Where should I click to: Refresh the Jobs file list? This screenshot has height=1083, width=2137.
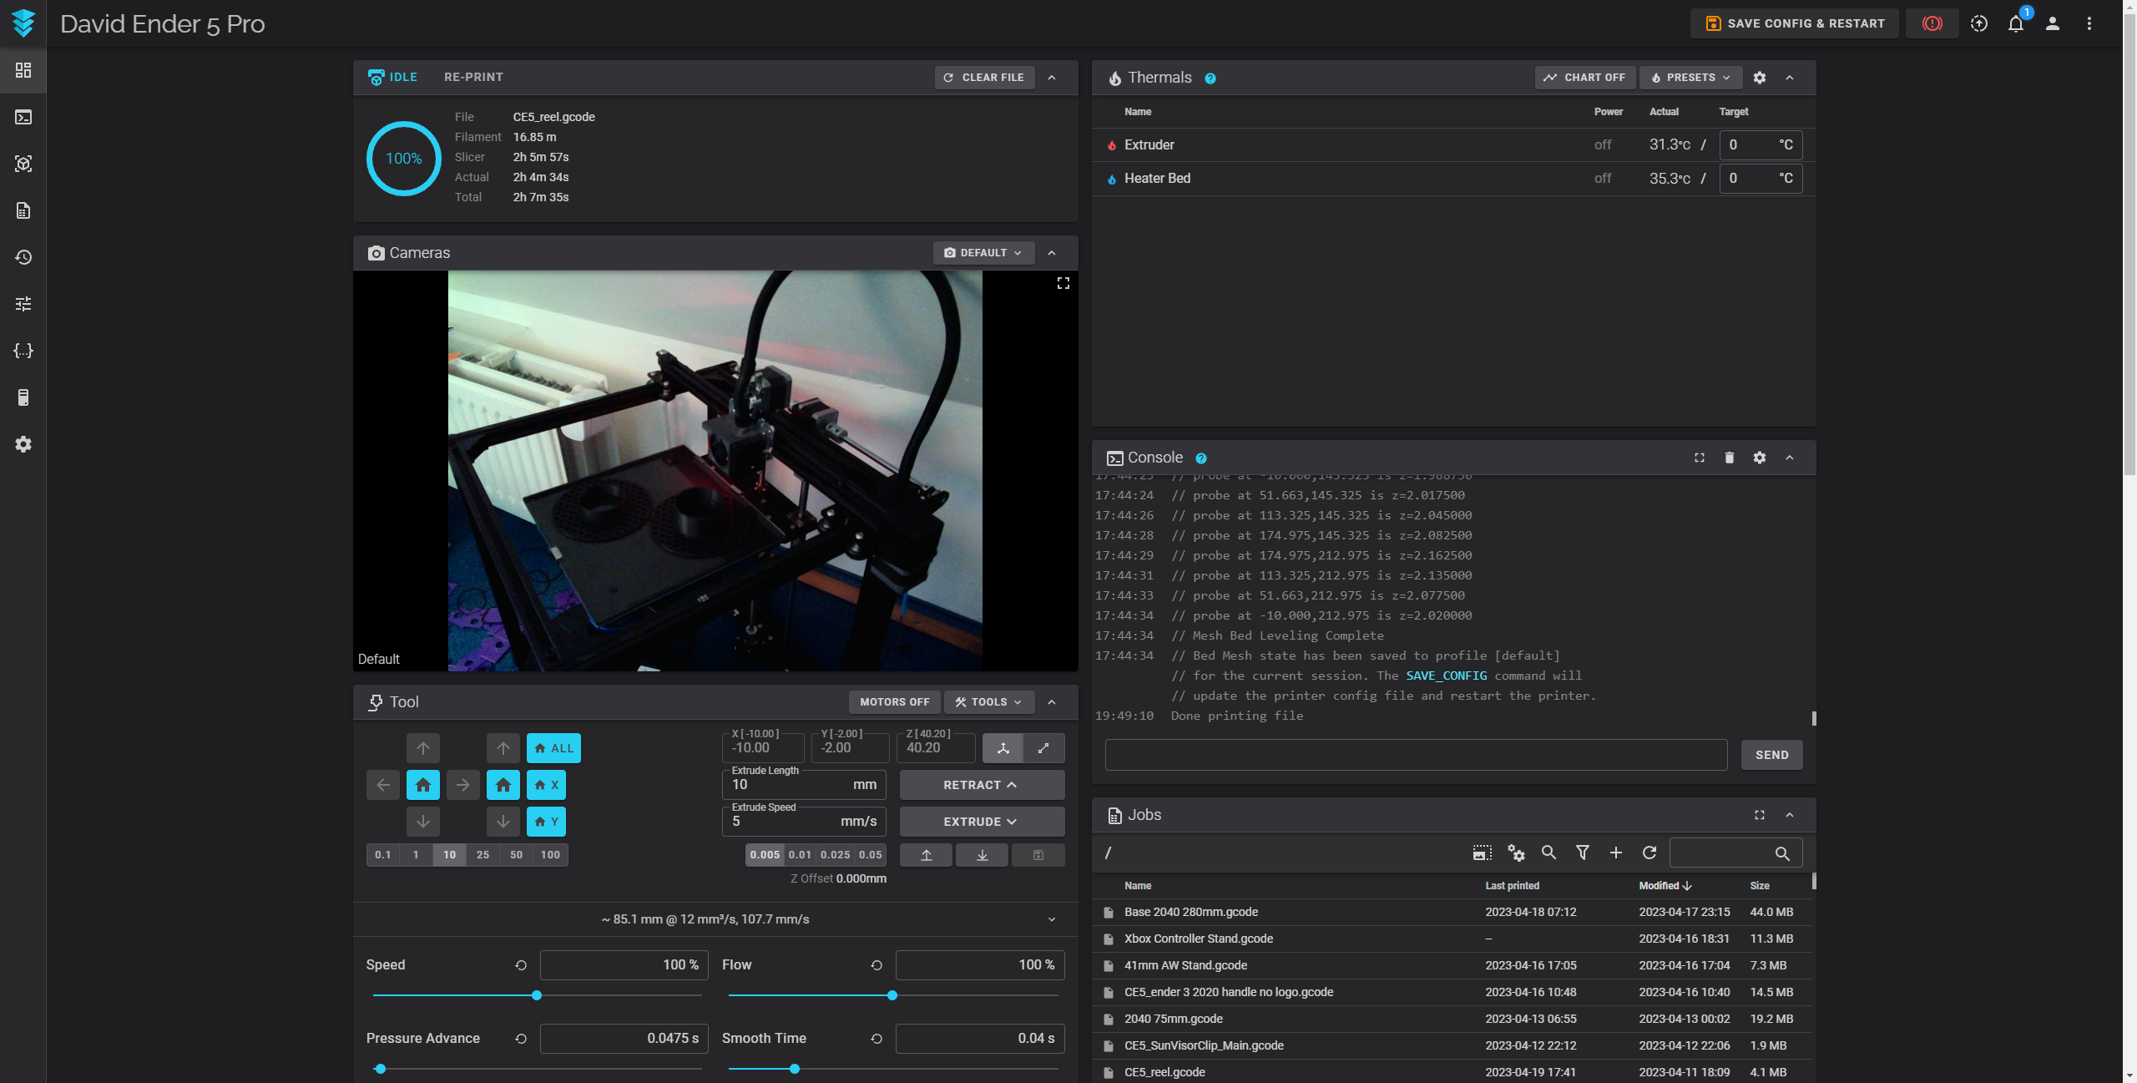(1649, 853)
